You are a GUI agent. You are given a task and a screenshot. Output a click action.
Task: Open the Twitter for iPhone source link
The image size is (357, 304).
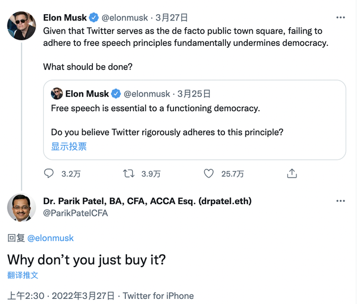(158, 295)
